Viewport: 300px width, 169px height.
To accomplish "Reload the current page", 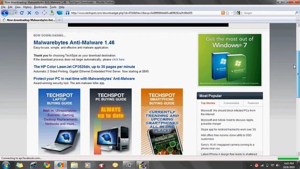I will click(x=22, y=13).
